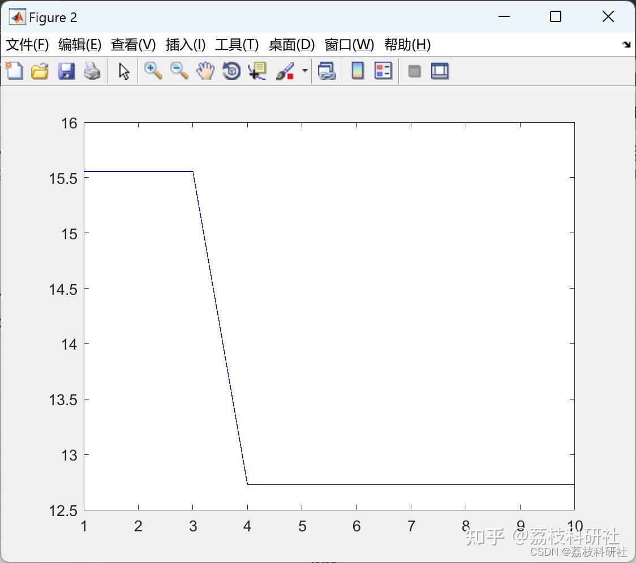Click the Link Plot icon
This screenshot has width=636, height=563.
tap(326, 71)
